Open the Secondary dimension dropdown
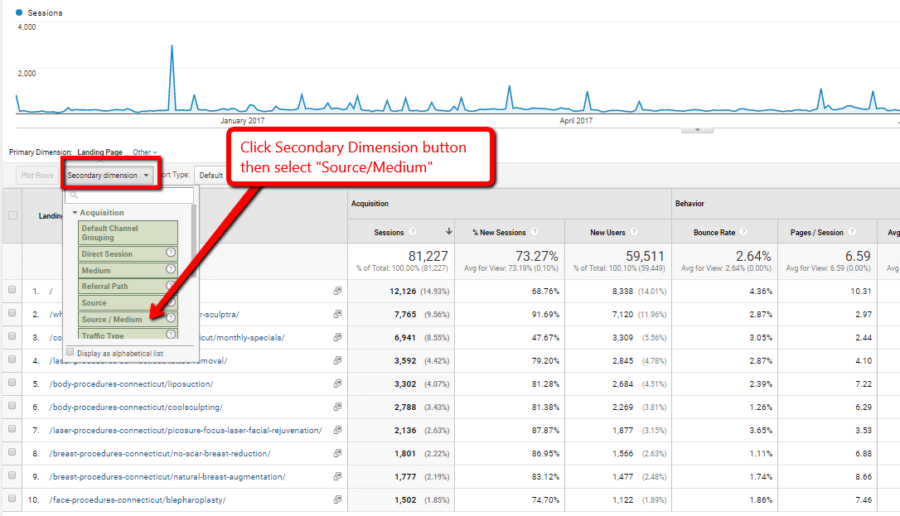This screenshot has height=516, width=900. [x=109, y=176]
